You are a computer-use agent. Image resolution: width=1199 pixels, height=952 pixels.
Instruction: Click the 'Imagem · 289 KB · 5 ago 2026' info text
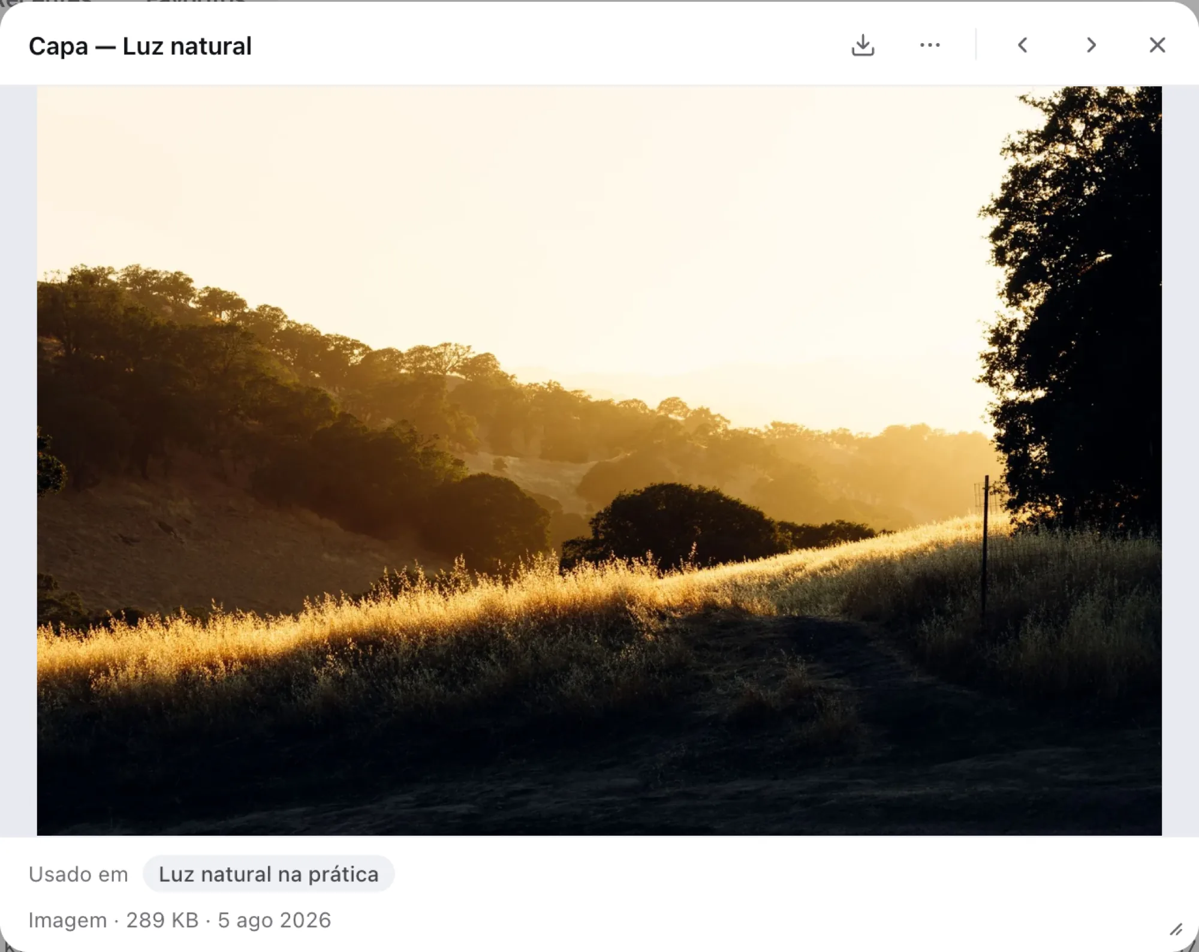pyautogui.click(x=180, y=920)
